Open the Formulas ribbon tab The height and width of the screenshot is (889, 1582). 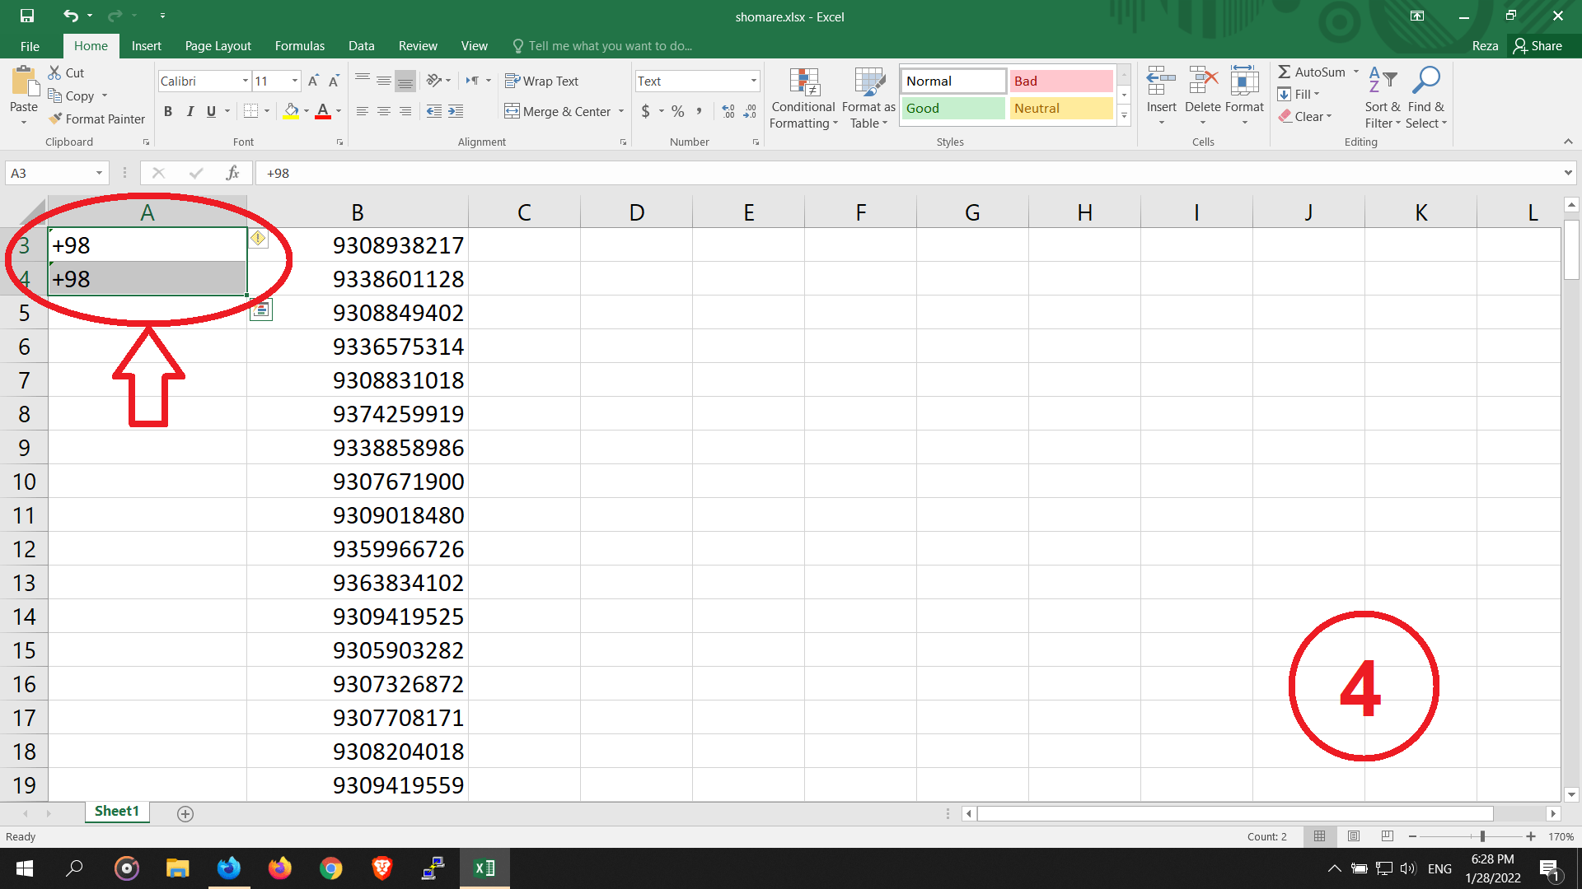coord(299,46)
